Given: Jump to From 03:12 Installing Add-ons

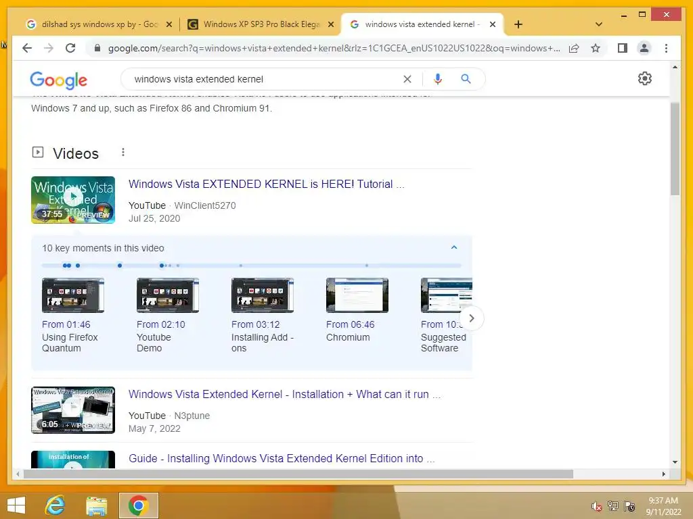Looking at the screenshot, I should [263, 337].
